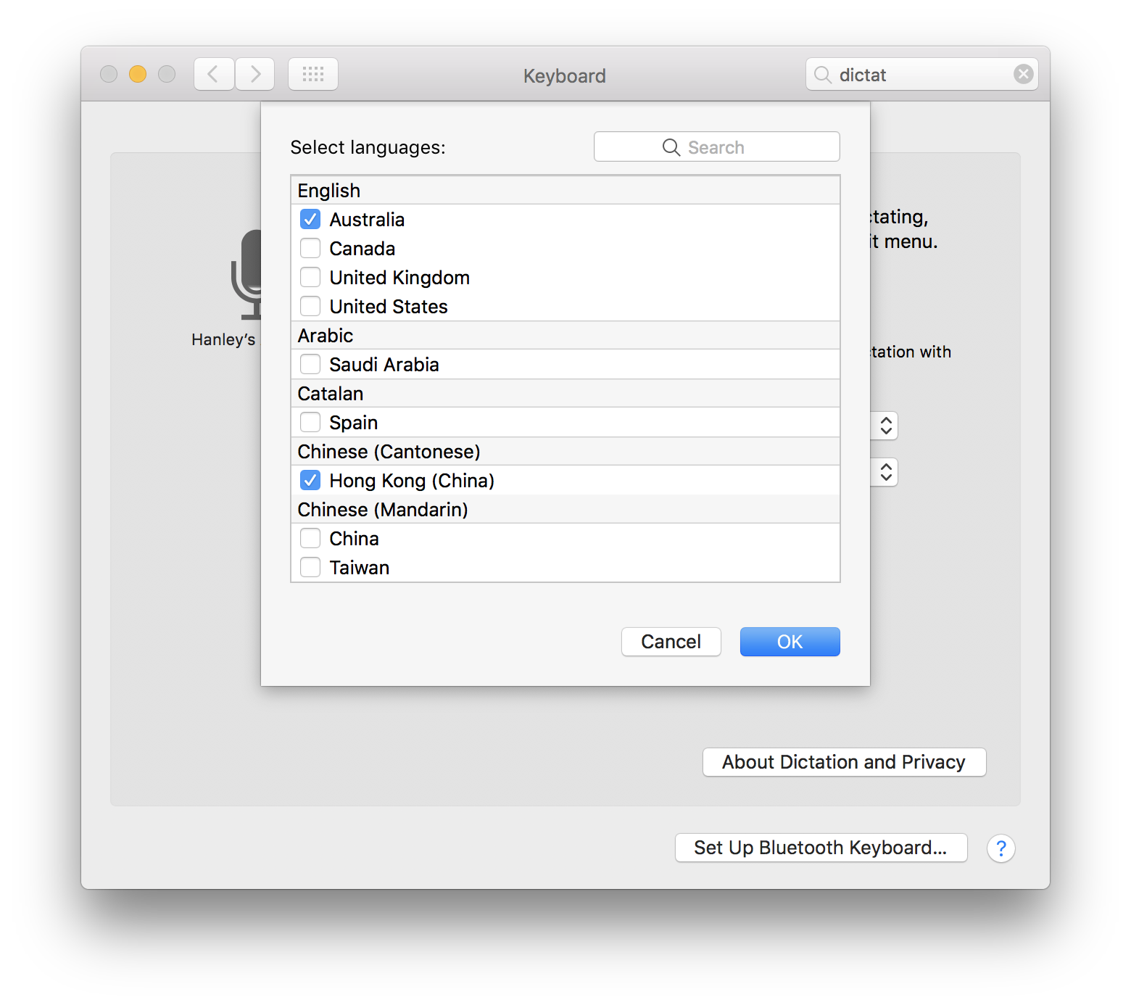The image size is (1131, 1005).
Task: Enable Taiwan under Chinese (Mandarin)
Action: click(310, 567)
